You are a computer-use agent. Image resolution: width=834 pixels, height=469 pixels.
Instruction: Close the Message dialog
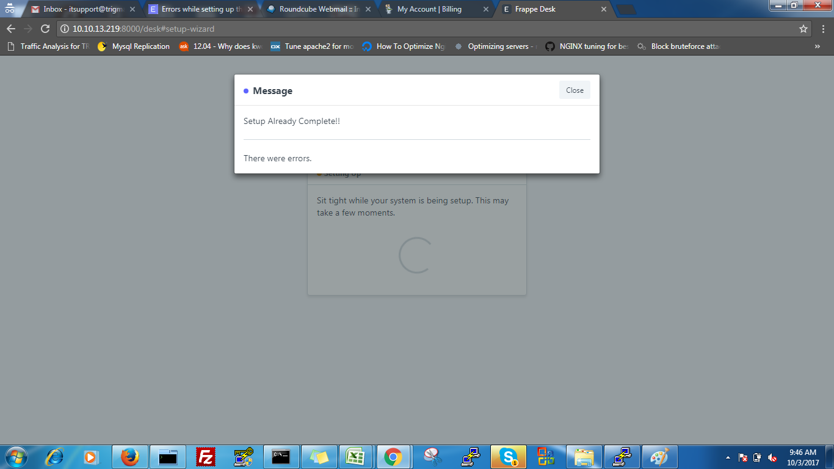pos(574,90)
